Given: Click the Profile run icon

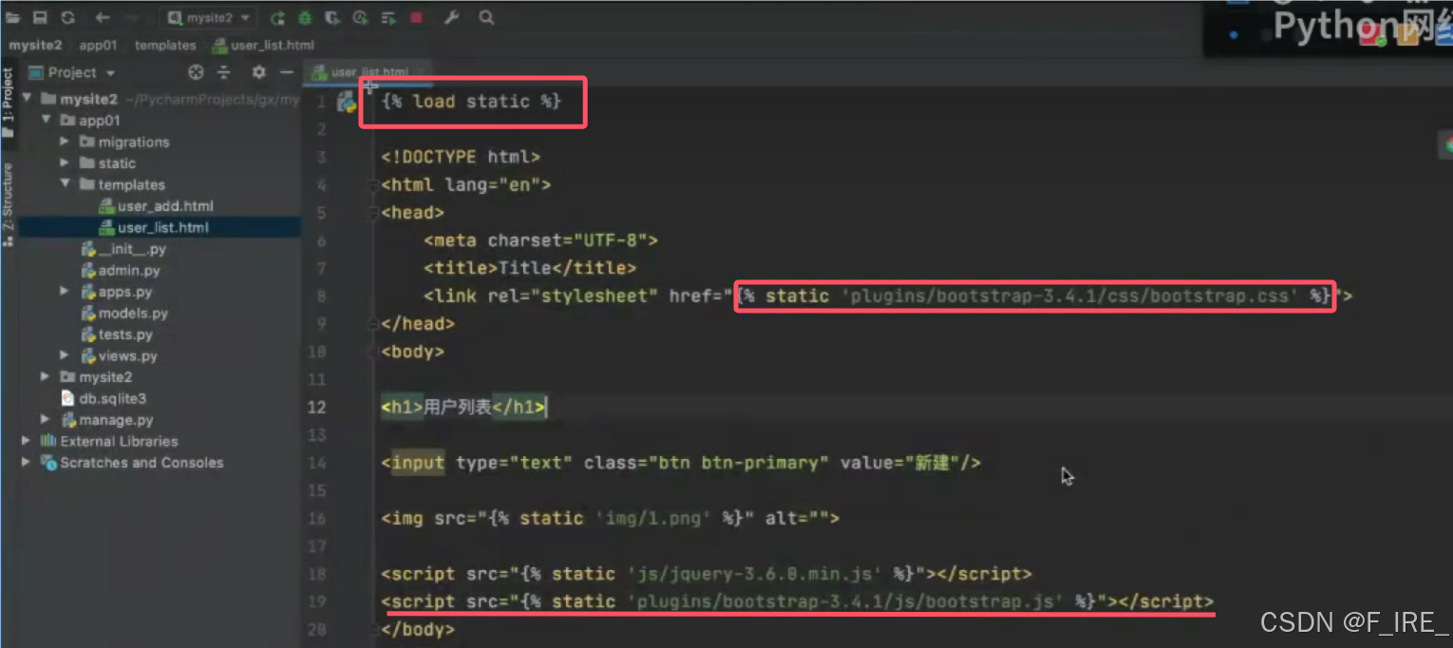Looking at the screenshot, I should point(359,17).
